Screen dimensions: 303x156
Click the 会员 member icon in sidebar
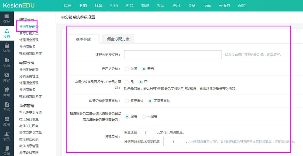pos(7,134)
